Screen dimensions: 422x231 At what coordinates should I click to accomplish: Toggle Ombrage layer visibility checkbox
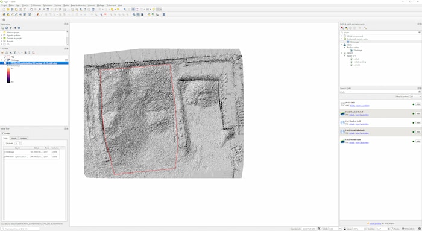(x=5, y=60)
